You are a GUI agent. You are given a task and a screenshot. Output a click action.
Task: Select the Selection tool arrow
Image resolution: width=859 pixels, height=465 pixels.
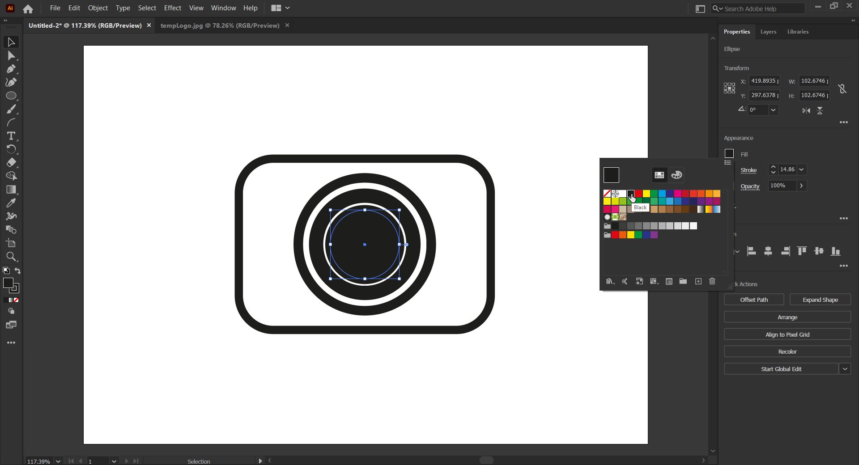coord(11,42)
